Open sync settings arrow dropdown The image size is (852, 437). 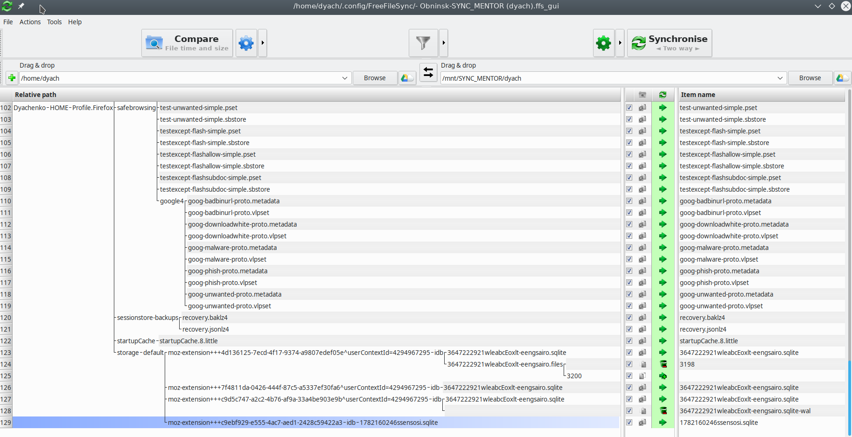coord(620,43)
